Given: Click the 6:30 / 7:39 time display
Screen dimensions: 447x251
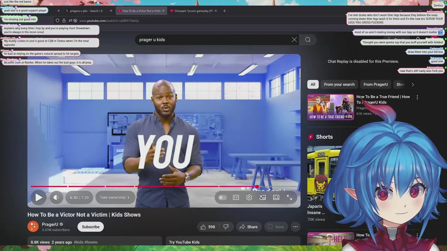Looking at the screenshot, I should (79, 197).
